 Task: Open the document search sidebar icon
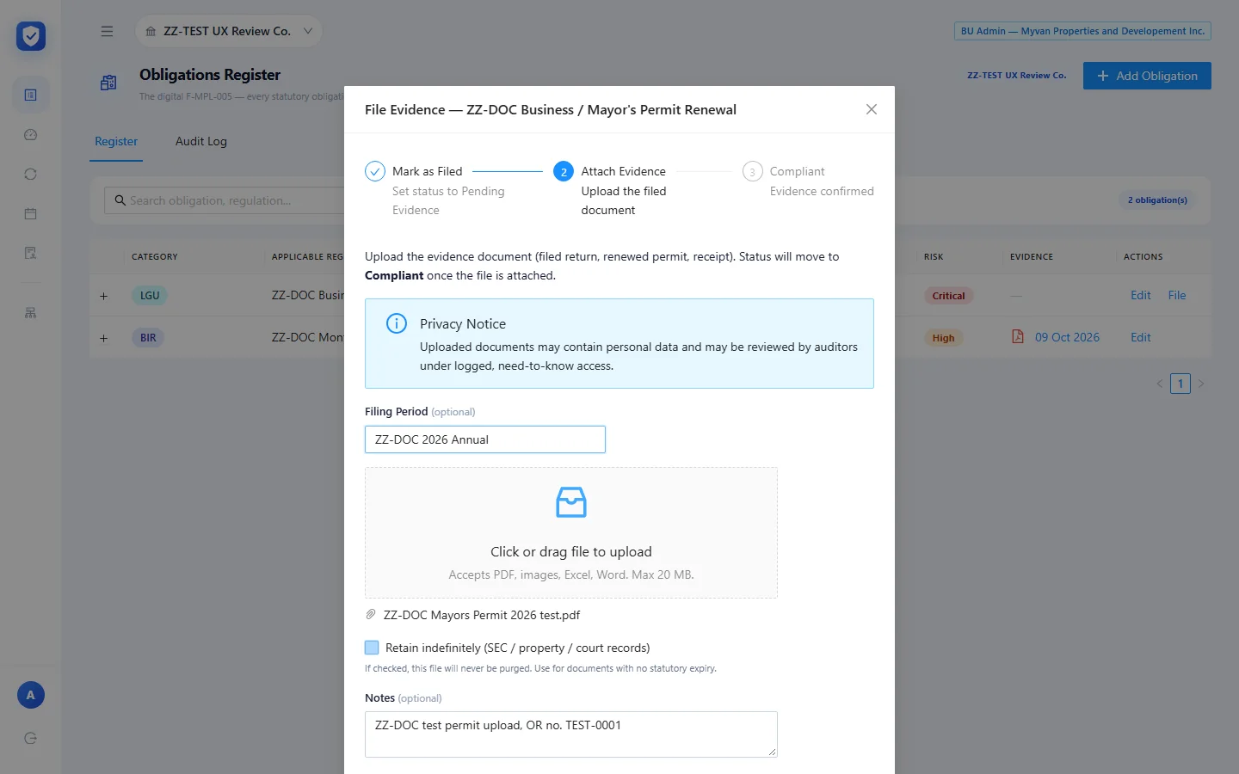[31, 253]
